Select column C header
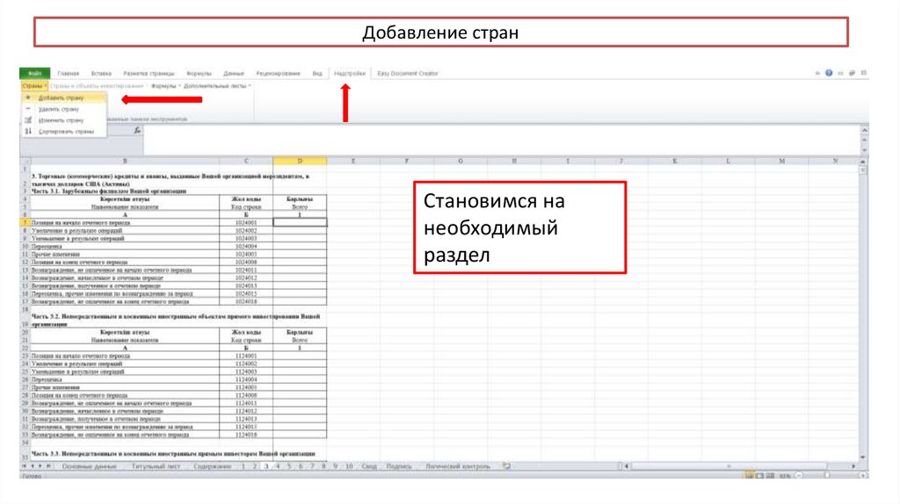 246,161
